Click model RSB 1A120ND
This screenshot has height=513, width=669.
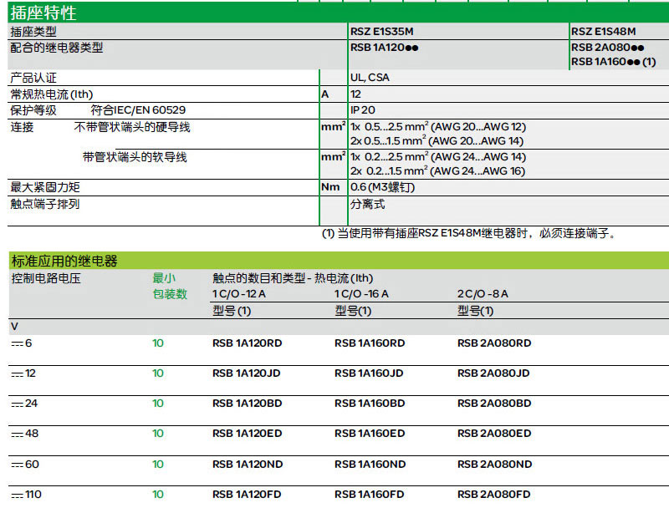click(248, 465)
